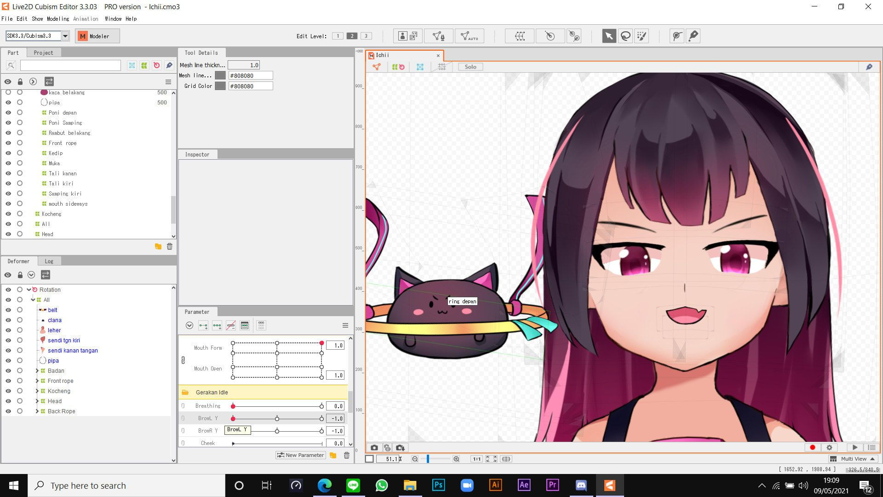Click the snapshot camera icon under canvas
883x497 pixels.
(x=374, y=448)
